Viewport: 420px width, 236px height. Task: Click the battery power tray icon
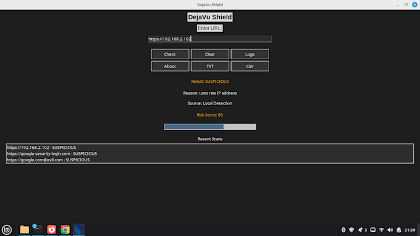click(399, 230)
